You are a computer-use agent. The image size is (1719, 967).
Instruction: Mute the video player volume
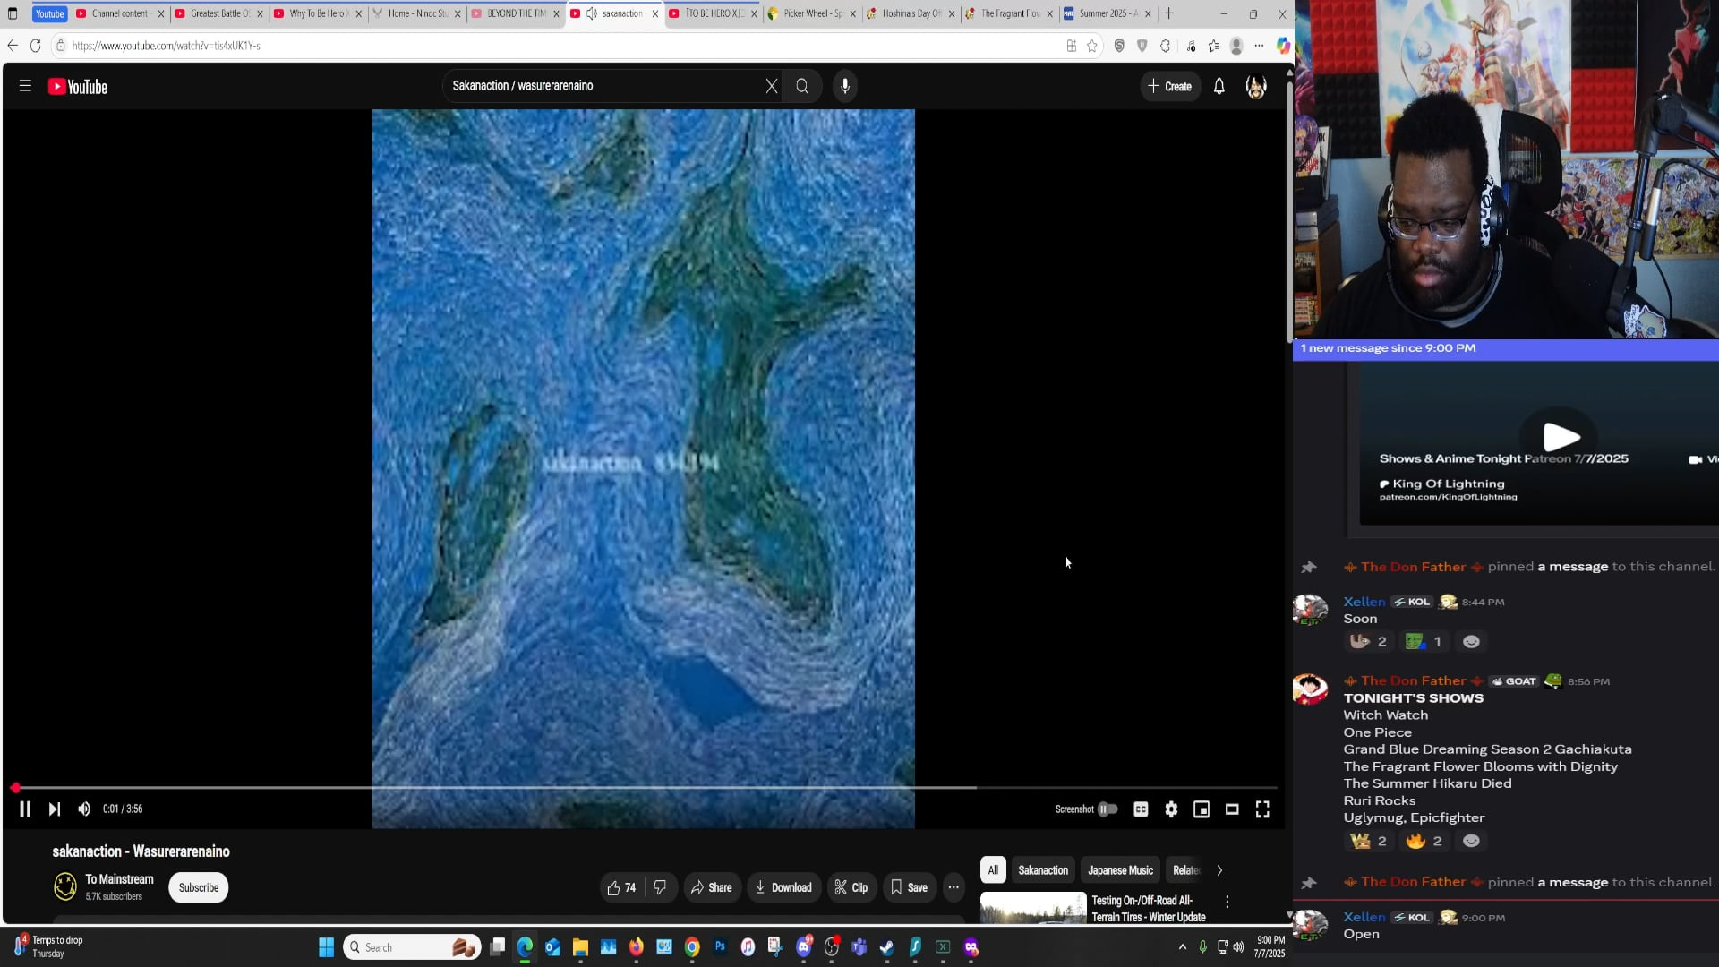[84, 809]
